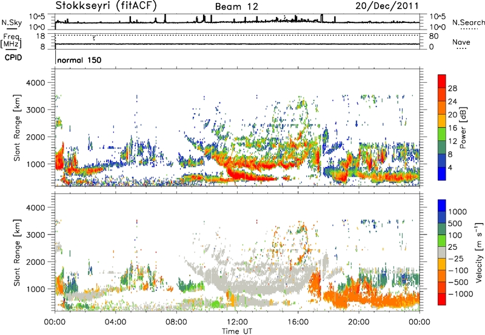This screenshot has height=335, width=485.
Task: Click the 3000 tick in Velocity panel
Action: coord(36,235)
